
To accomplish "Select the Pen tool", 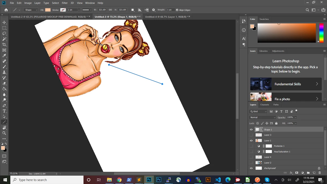I will click(x=4, y=105).
